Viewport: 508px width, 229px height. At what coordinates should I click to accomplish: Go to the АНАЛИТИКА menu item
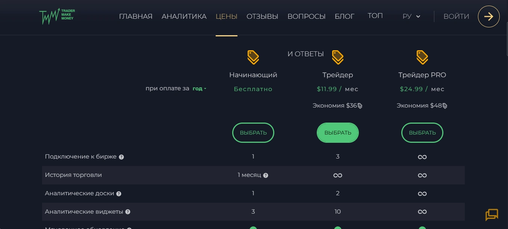pyautogui.click(x=184, y=16)
